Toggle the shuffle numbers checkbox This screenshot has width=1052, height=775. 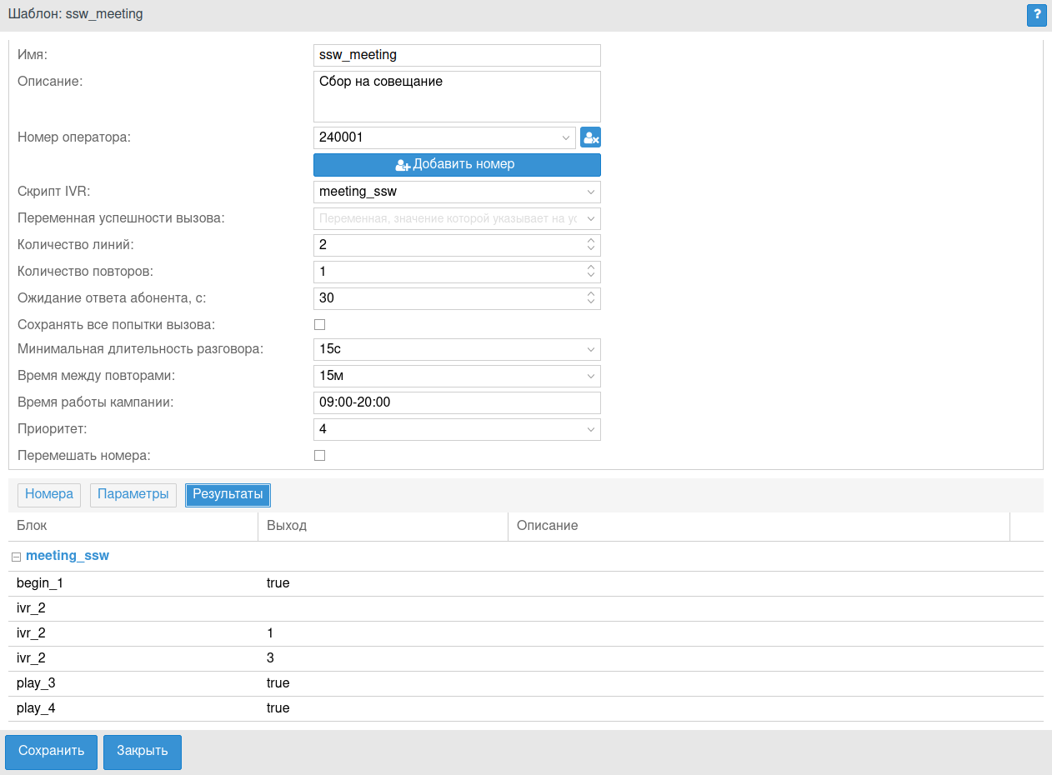(319, 455)
